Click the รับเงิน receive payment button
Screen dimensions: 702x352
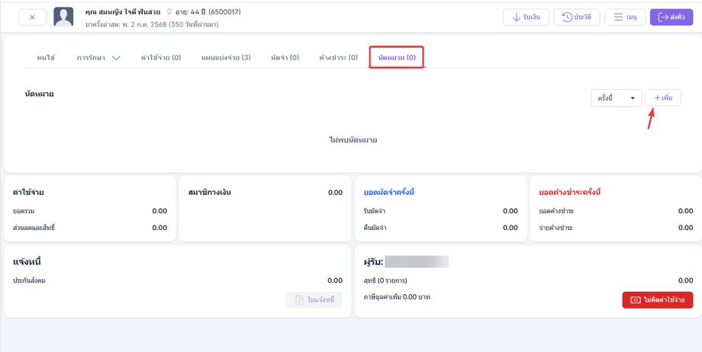point(526,18)
